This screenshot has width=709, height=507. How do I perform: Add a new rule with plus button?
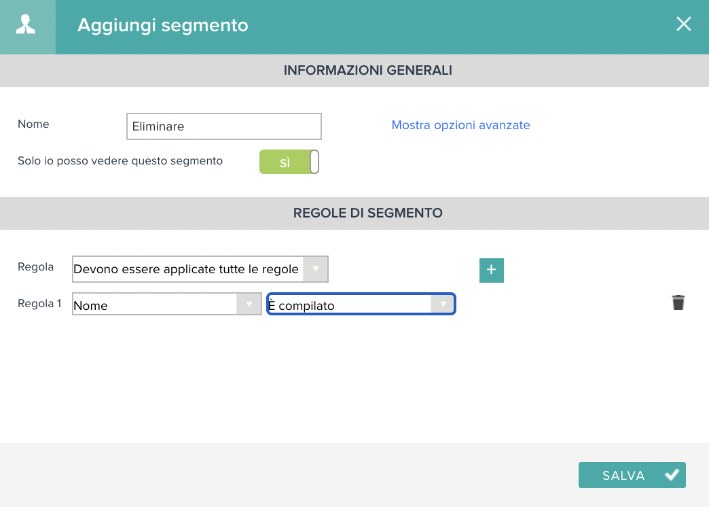tap(492, 270)
